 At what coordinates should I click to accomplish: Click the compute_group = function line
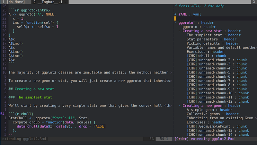tap(54, 122)
